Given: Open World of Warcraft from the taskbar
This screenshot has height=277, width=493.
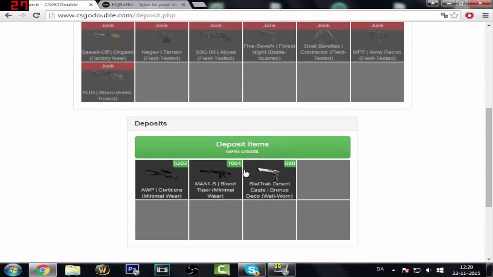Looking at the screenshot, I should (102, 270).
